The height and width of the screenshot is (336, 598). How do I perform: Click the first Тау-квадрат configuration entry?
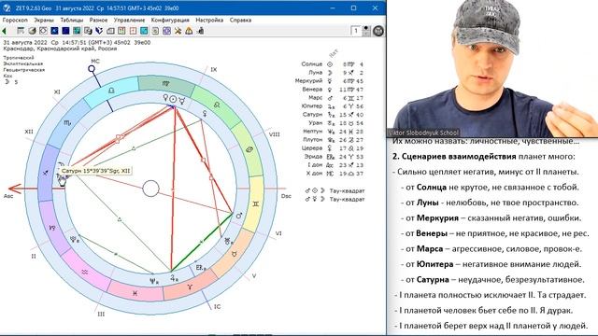pos(335,190)
